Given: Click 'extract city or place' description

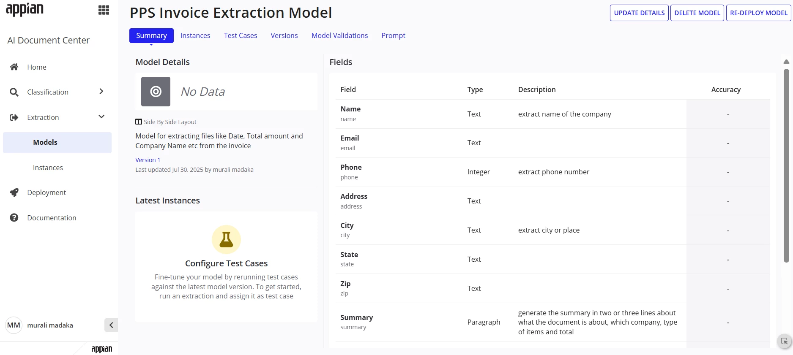Looking at the screenshot, I should coord(549,230).
